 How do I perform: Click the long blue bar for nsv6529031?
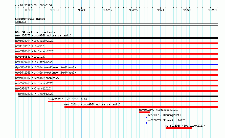pyautogui.click(x=116, y=64)
